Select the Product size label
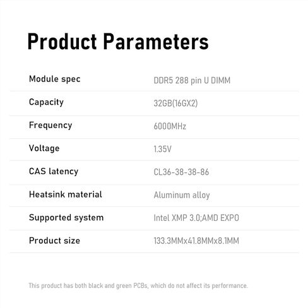308x308 pixels. (x=54, y=240)
